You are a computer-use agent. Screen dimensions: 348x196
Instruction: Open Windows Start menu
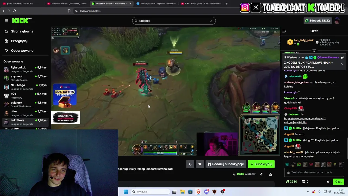[126, 192]
